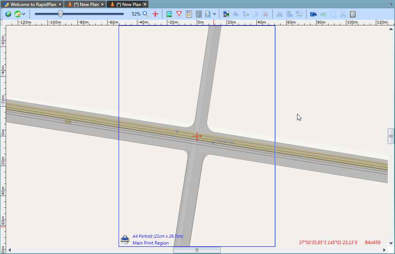Screen dimensions: 395x254
Task: Click the align objects icon
Action: (290, 14)
